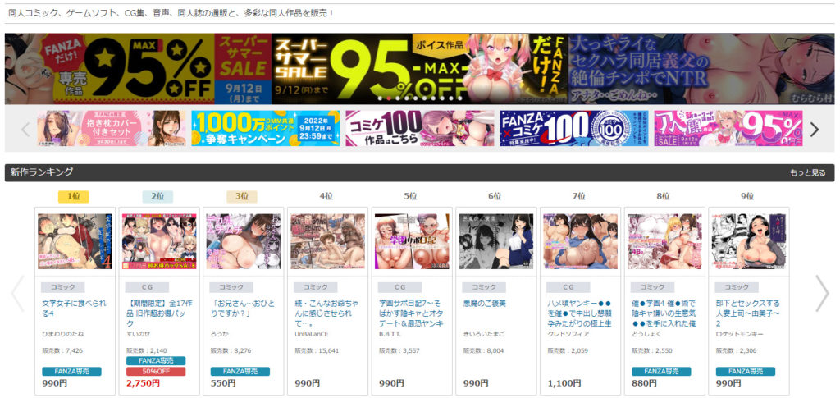Click the 3位 rank badge
840x398 pixels.
pos(241,197)
